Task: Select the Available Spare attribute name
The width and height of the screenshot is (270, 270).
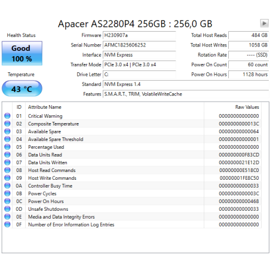Action: coord(44,131)
